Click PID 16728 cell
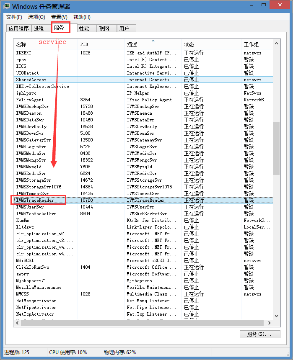 coord(86,200)
